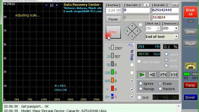This screenshot has height=112, width=199.
Task: Click the butterfly seek mode button
Action: pyautogui.click(x=174, y=75)
